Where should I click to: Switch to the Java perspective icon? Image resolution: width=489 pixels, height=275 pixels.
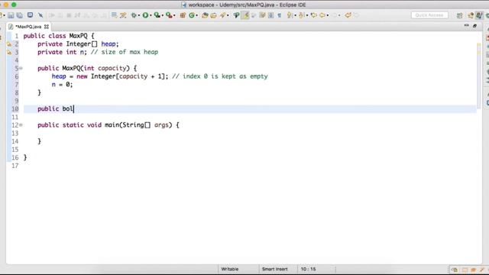coord(479,15)
